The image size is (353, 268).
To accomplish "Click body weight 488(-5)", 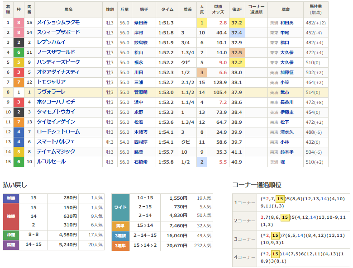I will coord(314,132).
